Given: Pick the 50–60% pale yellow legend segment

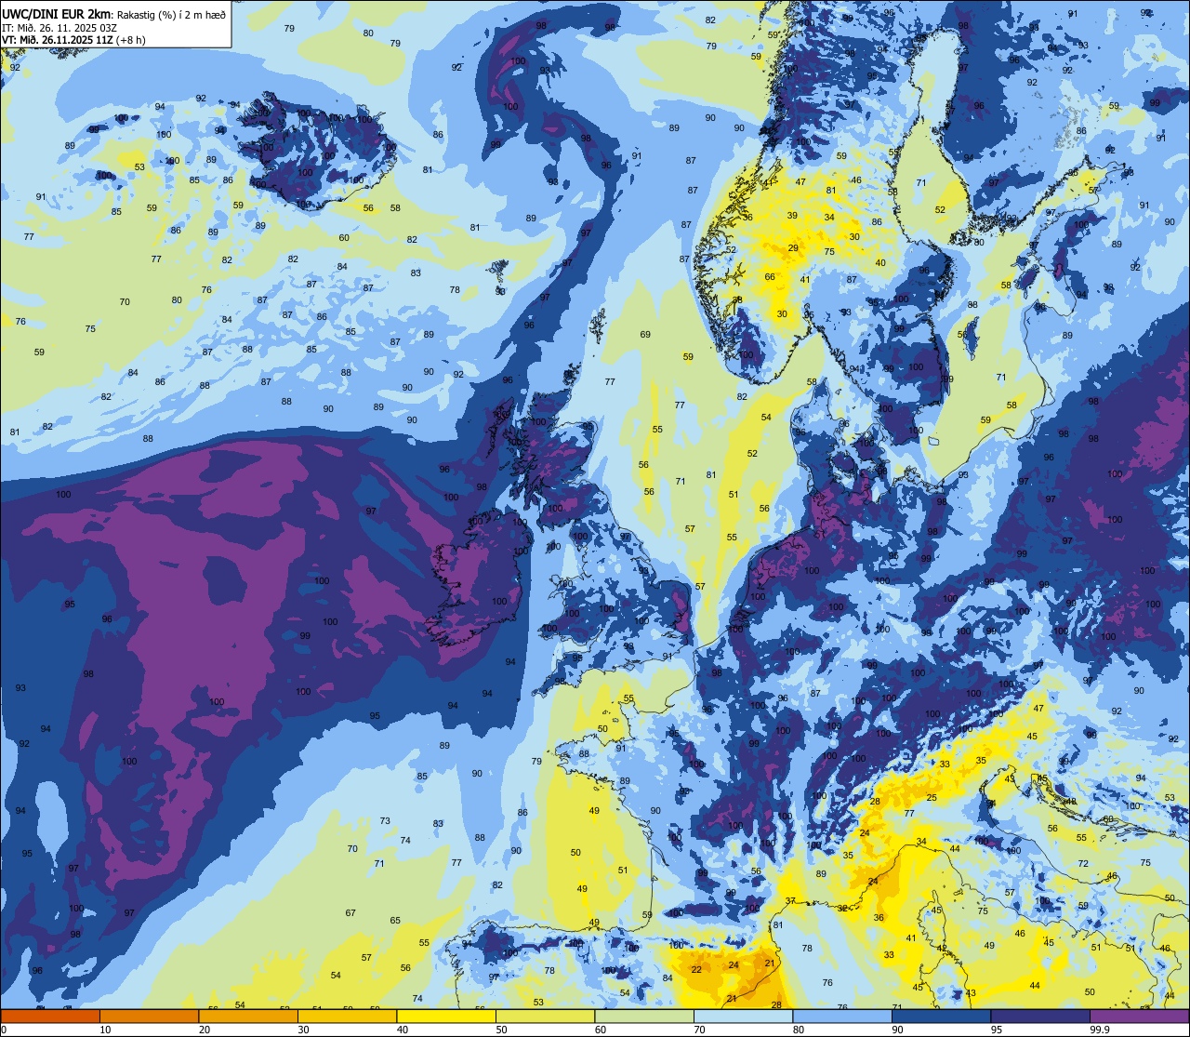Looking at the screenshot, I should (545, 1016).
